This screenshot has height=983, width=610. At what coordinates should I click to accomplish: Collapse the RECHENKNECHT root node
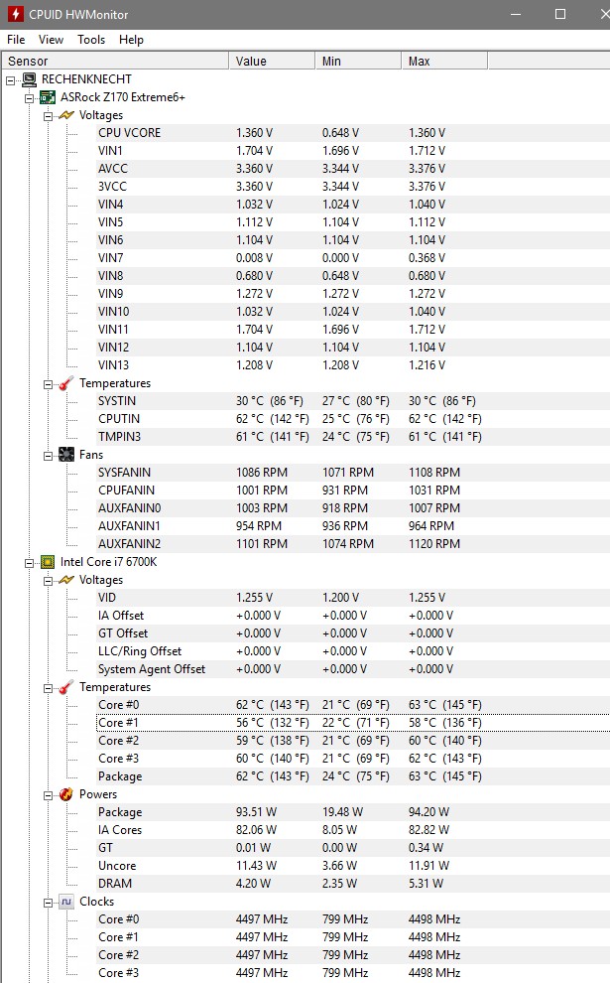point(11,80)
